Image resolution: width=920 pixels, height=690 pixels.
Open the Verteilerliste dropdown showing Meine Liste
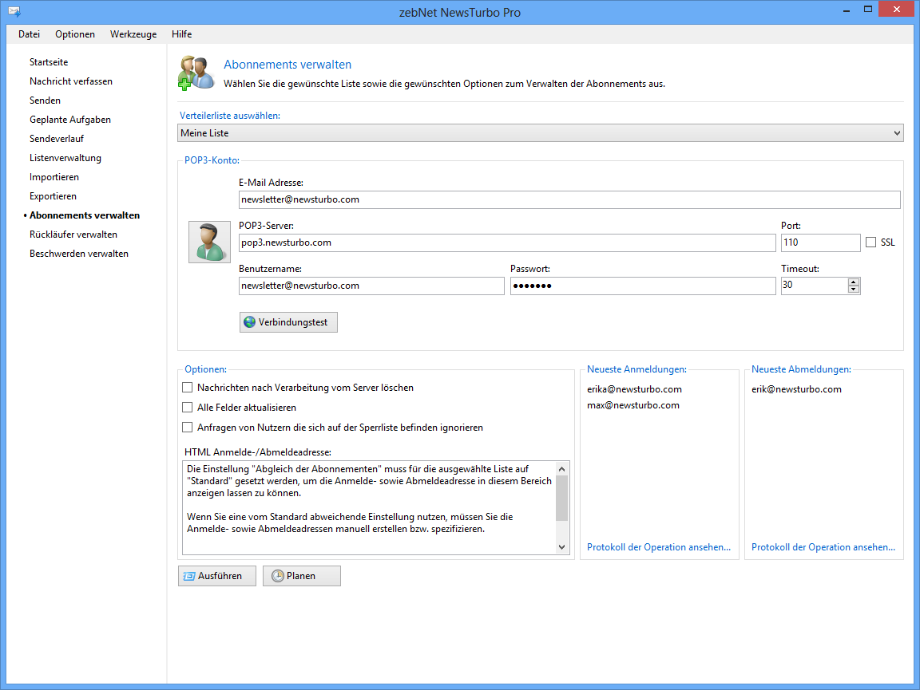pyautogui.click(x=541, y=133)
